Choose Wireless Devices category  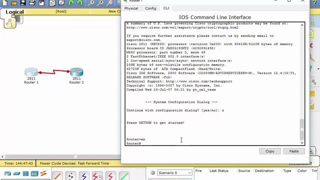click(x=34, y=173)
